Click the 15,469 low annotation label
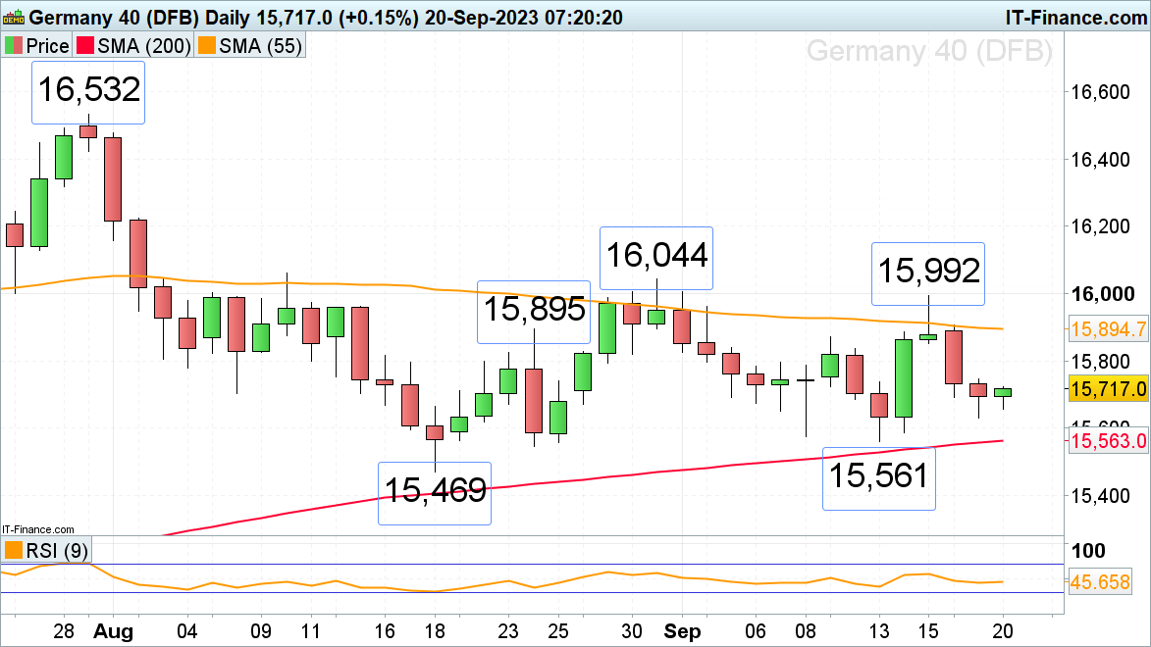Screen dimensions: 1151x647 tap(435, 492)
